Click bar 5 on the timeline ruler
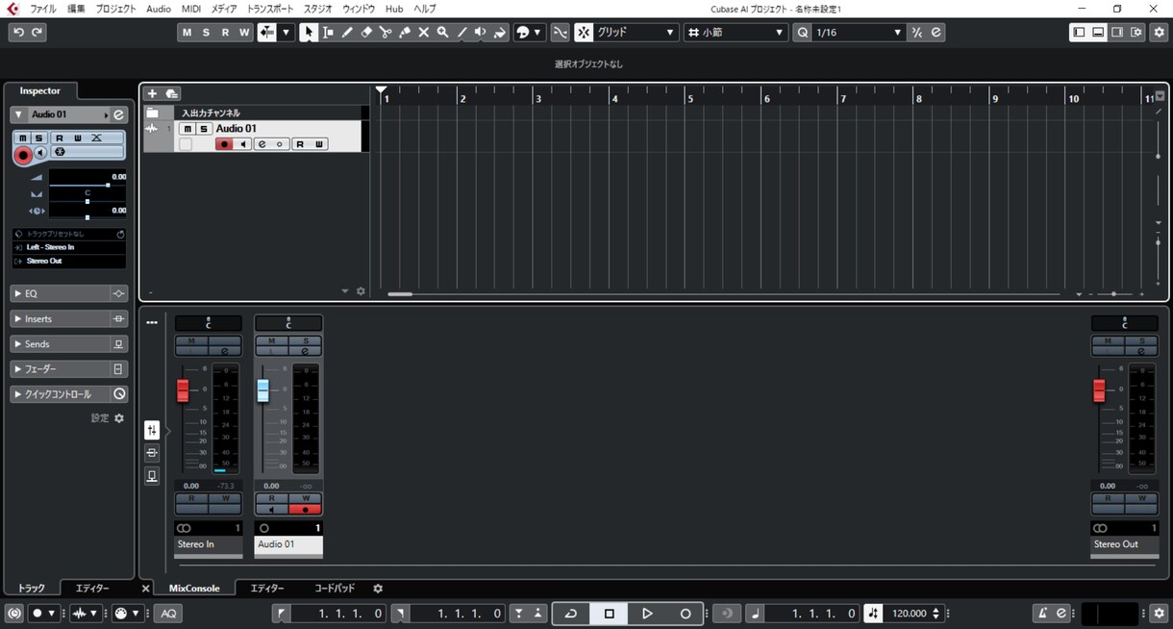This screenshot has width=1173, height=629. point(689,98)
